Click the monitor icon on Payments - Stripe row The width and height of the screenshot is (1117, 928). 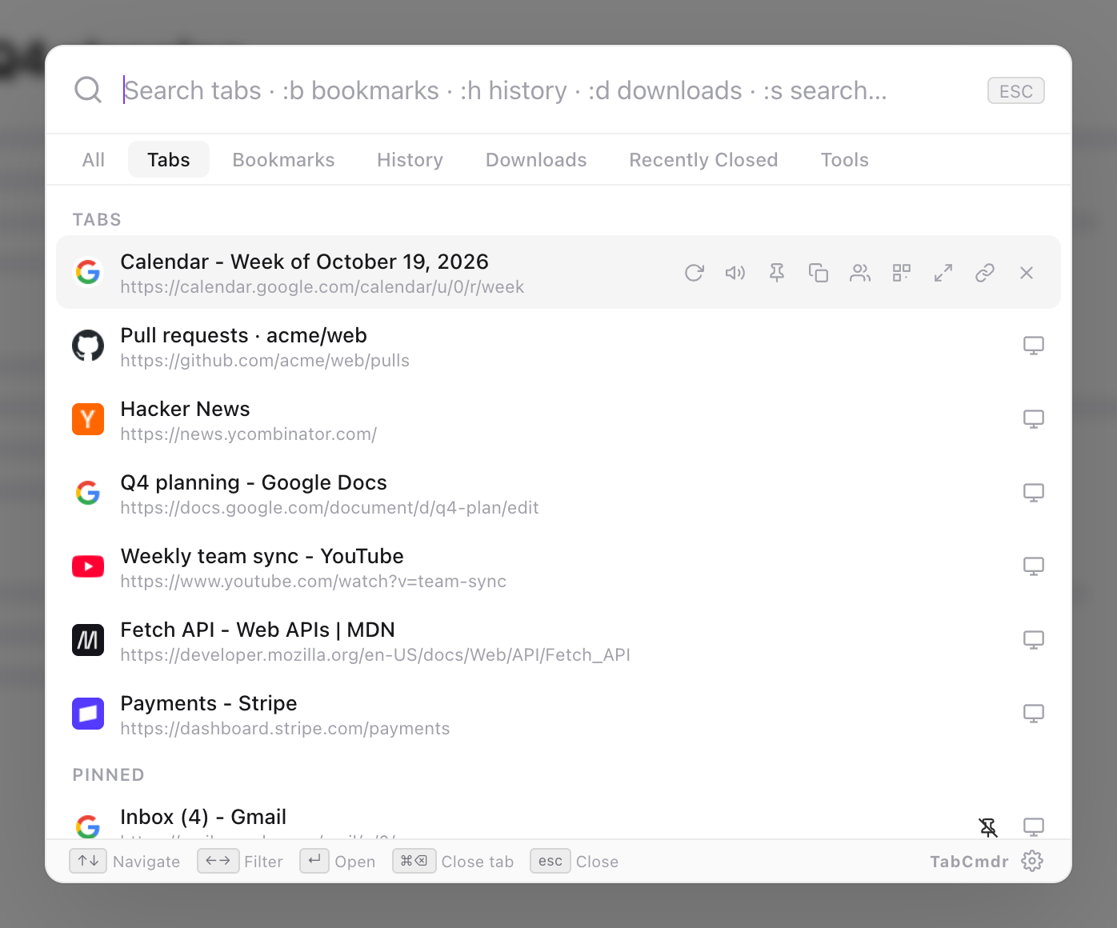click(1034, 714)
